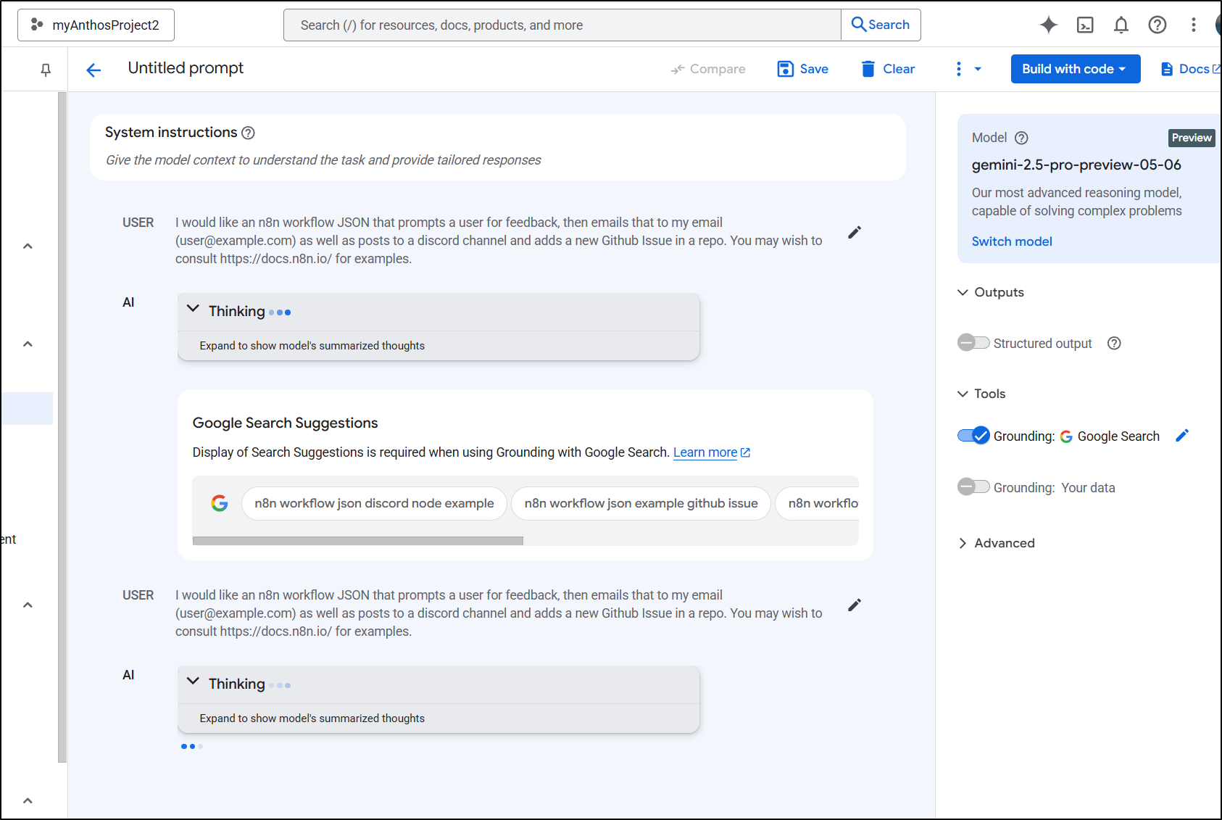Screen dimensions: 1222x820
Task: Edit the second USER message with pencil
Action: click(855, 605)
